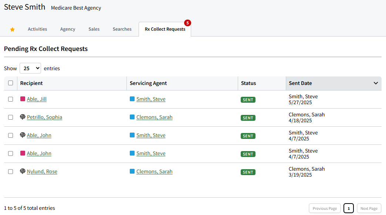Click SENT status badge for Petrillo, Sophia

248,118
